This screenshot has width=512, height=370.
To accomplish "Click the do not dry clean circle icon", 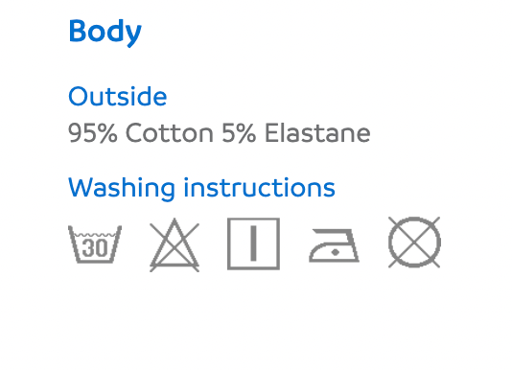I will (x=414, y=242).
